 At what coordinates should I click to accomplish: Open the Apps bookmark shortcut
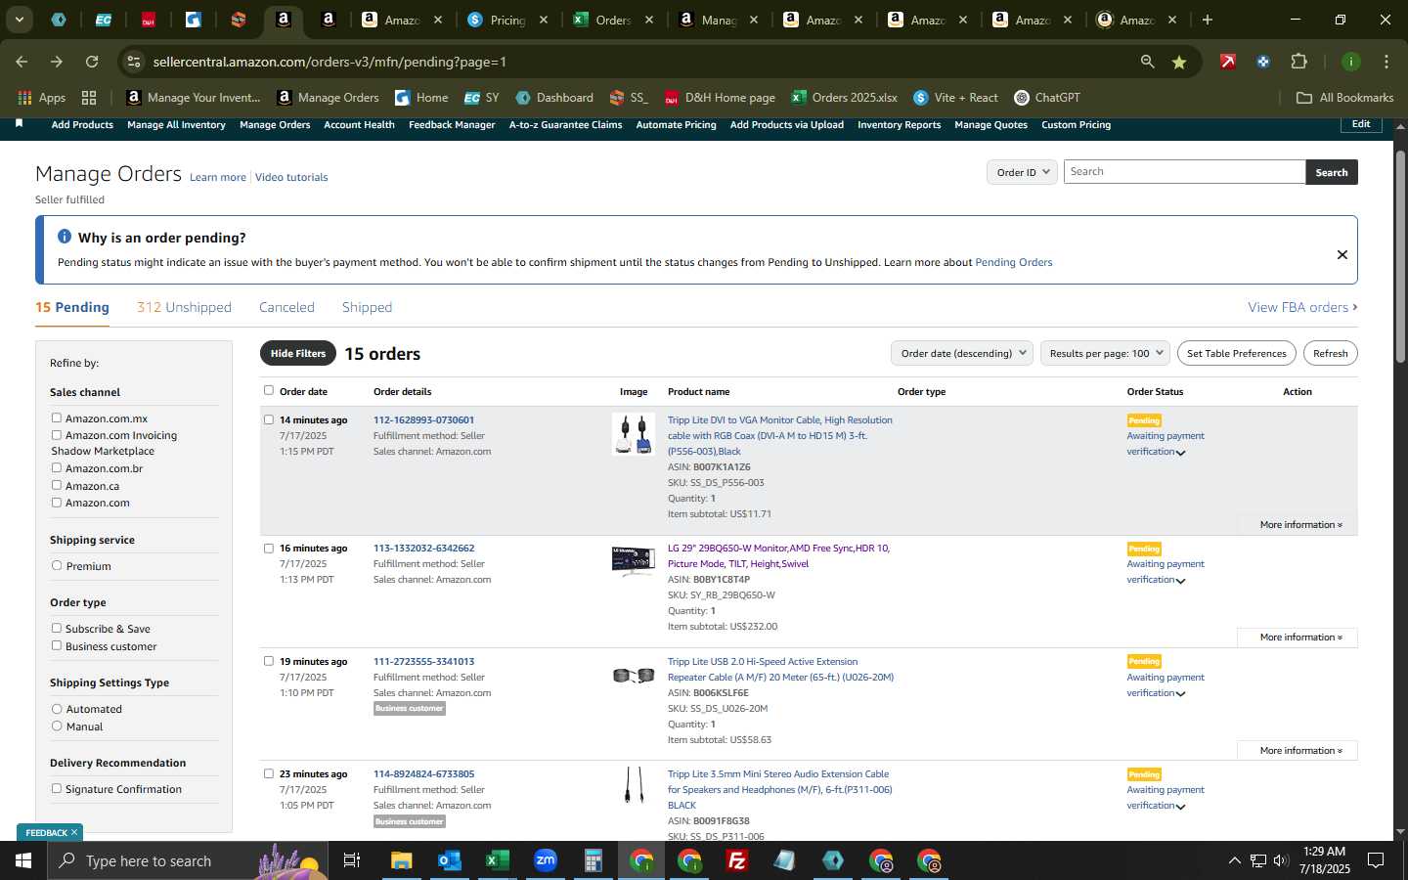point(42,98)
